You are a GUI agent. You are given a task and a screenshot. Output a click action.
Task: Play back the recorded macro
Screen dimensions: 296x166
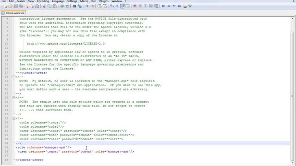coord(146,6)
